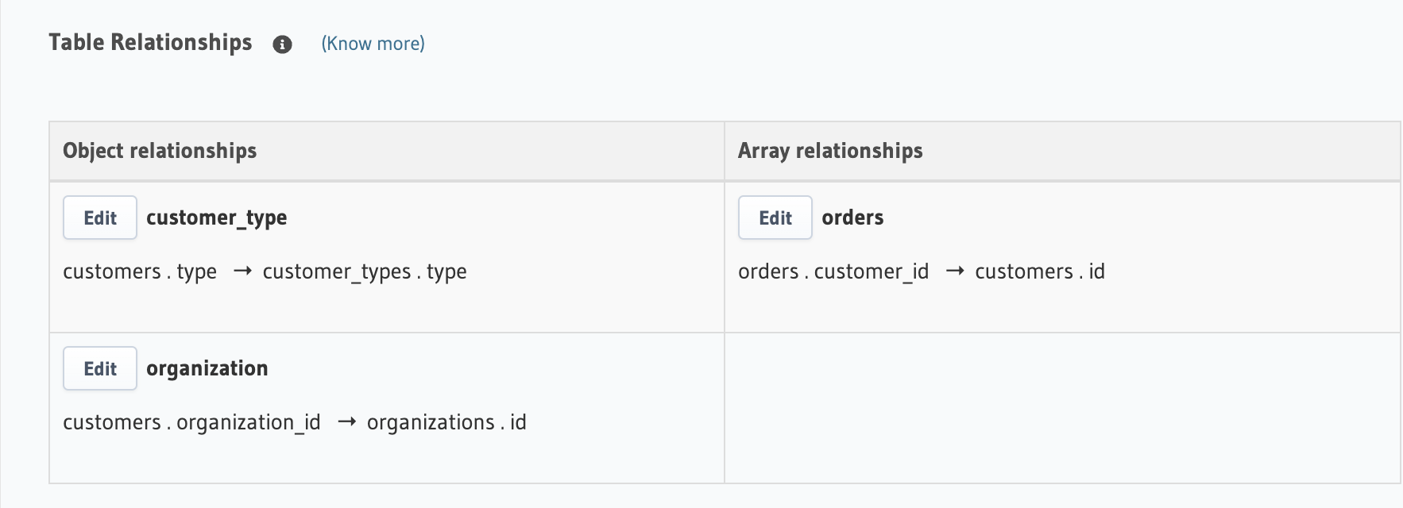The width and height of the screenshot is (1403, 508).
Task: Click the Object relationships column header
Action: (160, 151)
